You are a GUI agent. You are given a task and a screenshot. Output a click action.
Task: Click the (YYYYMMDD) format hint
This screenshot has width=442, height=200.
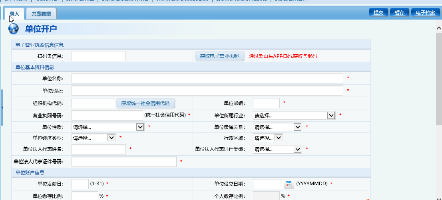tap(311, 184)
